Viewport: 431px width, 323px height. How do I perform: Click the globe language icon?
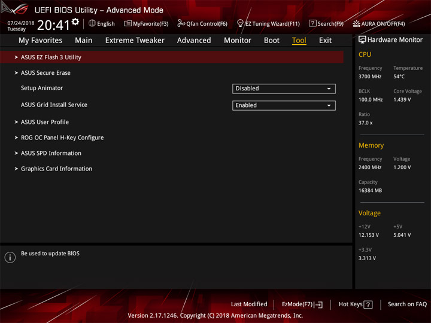click(x=92, y=23)
